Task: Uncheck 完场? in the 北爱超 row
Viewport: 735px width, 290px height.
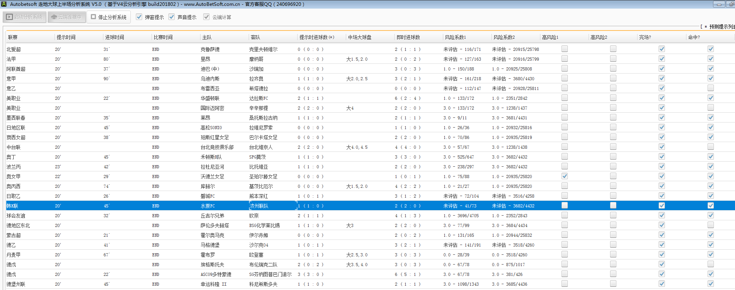Action: (661, 49)
